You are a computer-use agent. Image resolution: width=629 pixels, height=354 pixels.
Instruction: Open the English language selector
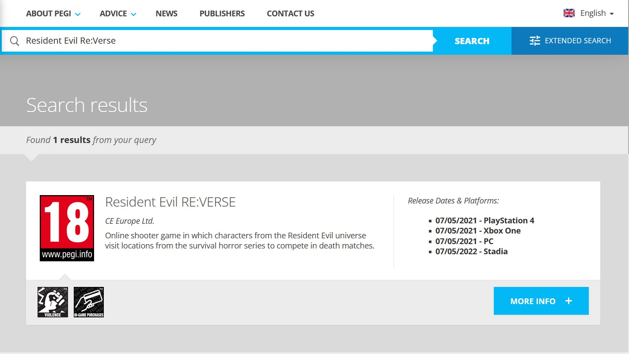click(x=593, y=13)
